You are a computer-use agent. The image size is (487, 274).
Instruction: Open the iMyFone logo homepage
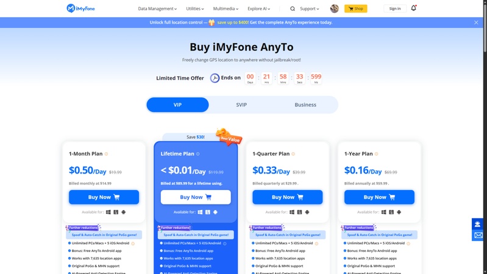(80, 9)
